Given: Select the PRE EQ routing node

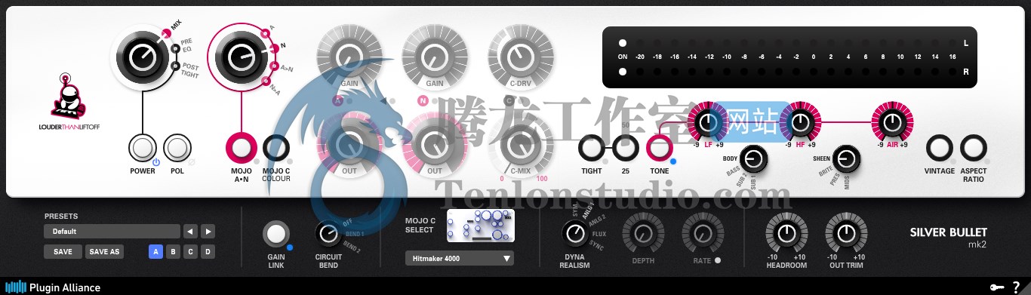Looking at the screenshot, I should 176,49.
